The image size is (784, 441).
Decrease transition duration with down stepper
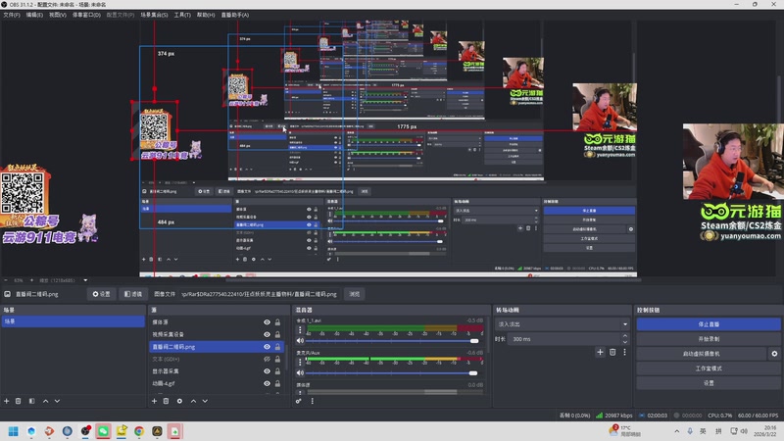[x=625, y=342]
